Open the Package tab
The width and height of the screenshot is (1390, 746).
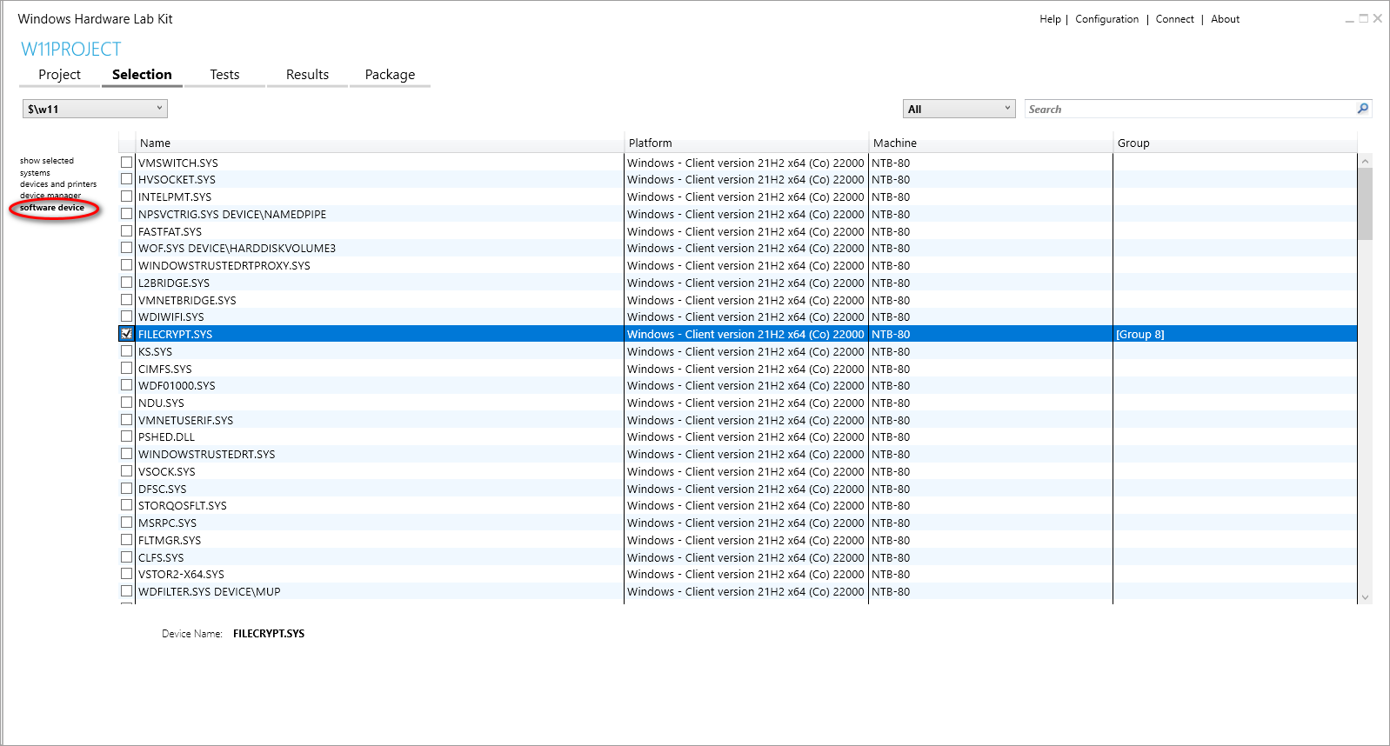(390, 75)
